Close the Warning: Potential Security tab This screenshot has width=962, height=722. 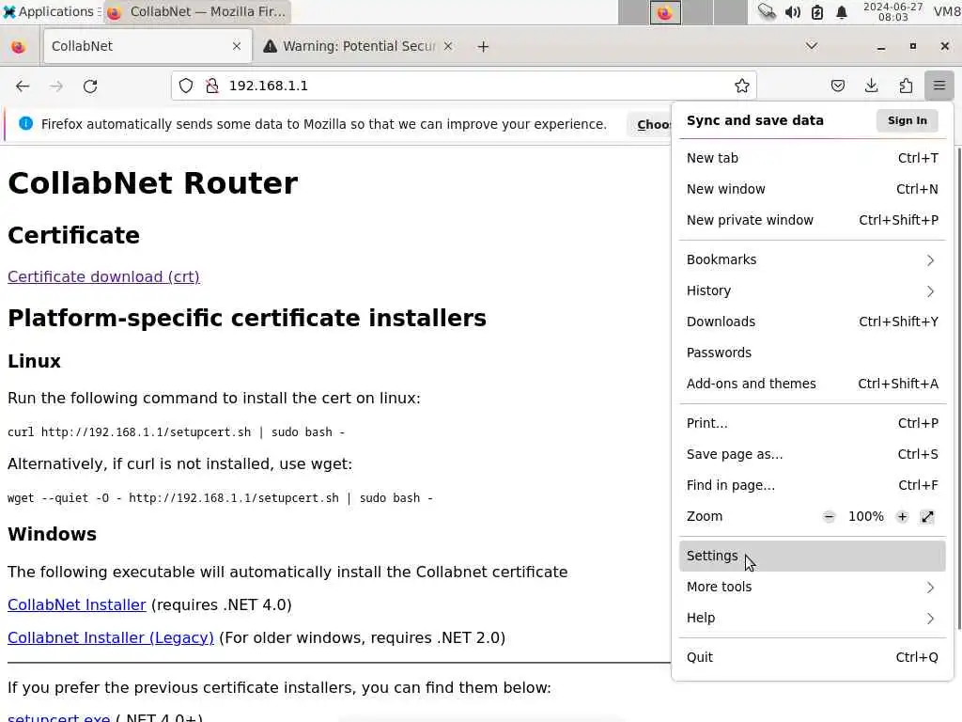tap(448, 46)
